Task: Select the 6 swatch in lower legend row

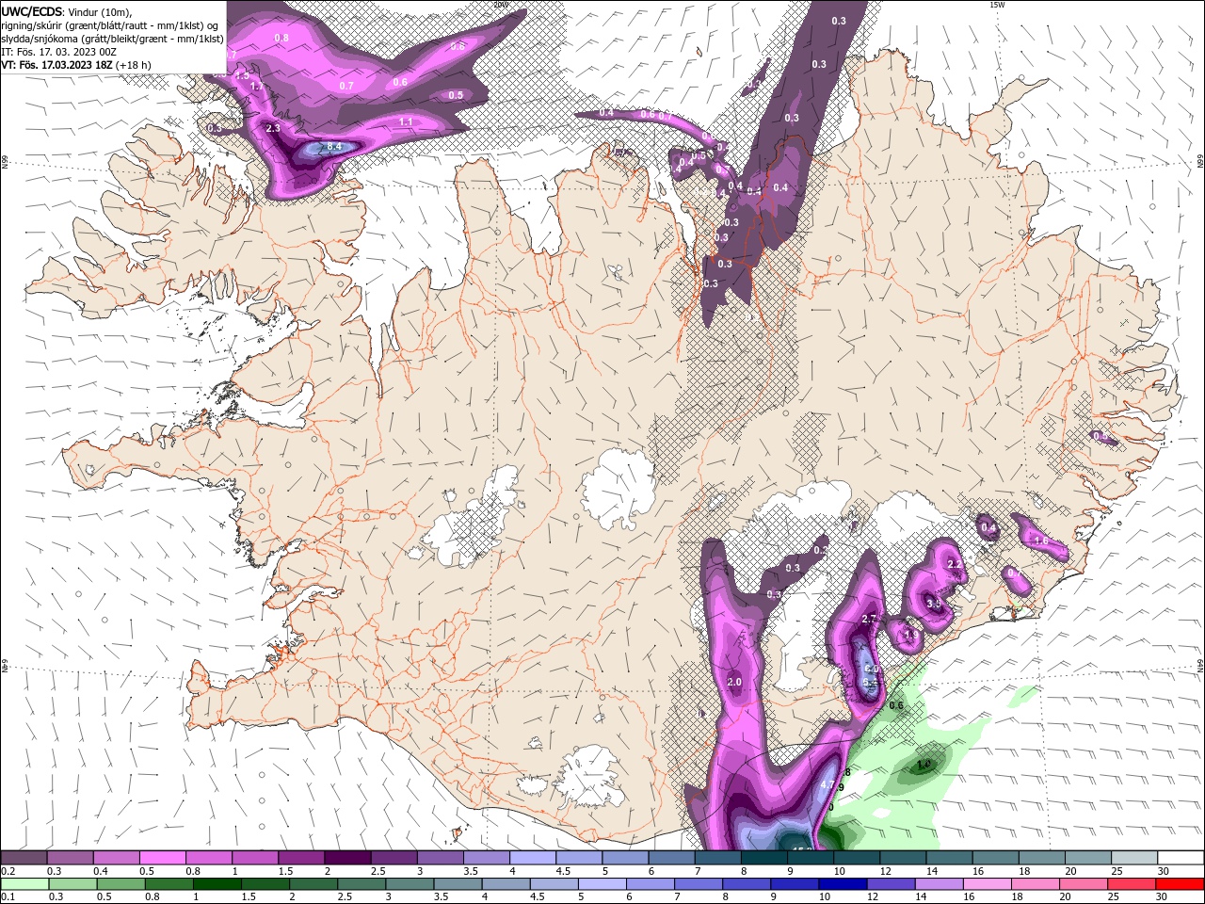Action: point(651,884)
